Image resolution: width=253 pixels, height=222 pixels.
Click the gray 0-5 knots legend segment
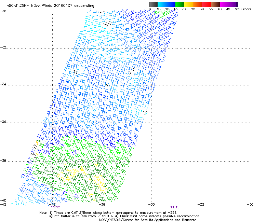153,4
